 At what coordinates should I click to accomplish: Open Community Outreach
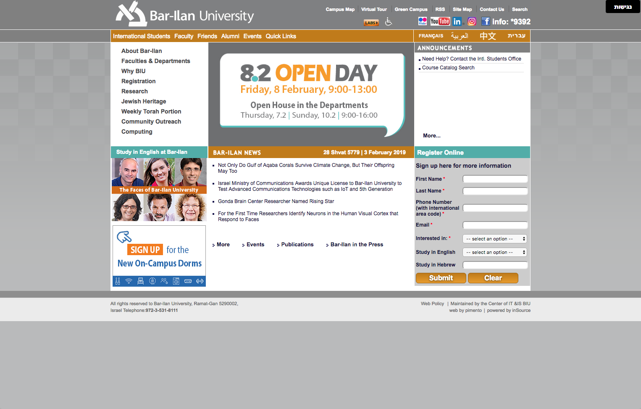pyautogui.click(x=151, y=121)
